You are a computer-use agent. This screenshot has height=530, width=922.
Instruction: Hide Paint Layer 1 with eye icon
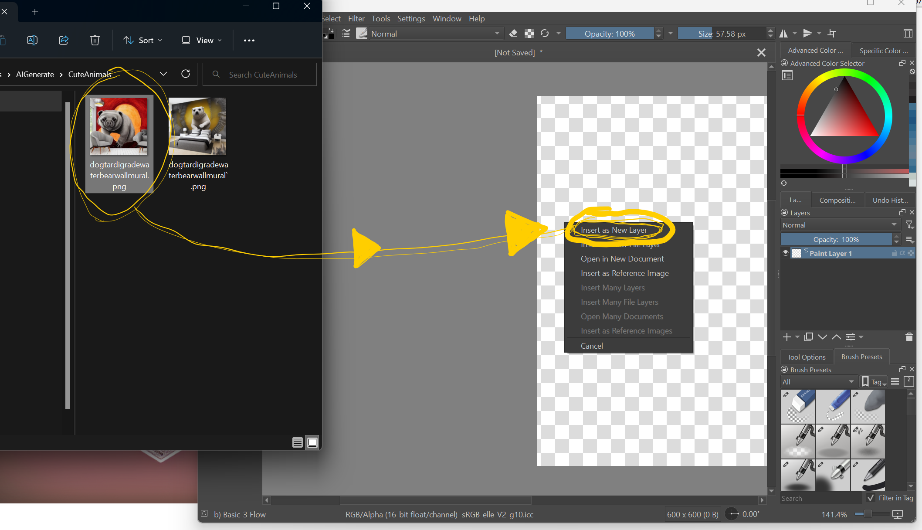[786, 253]
